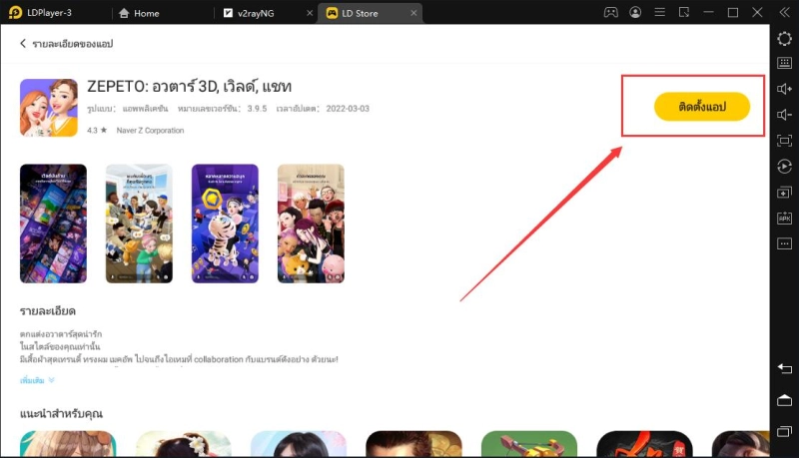This screenshot has height=458, width=799.
Task: Collapse sidebar with double chevron icon
Action: coord(784,13)
